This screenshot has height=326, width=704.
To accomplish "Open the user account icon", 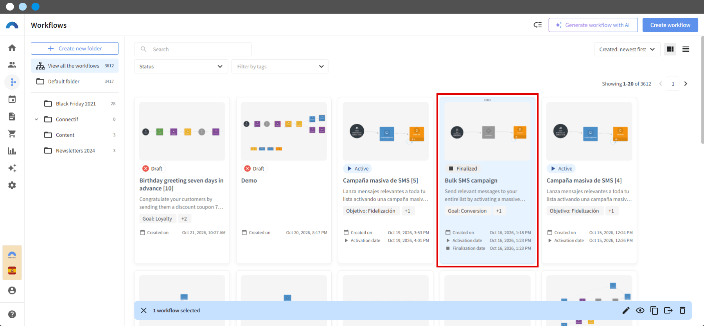I will pos(12,290).
